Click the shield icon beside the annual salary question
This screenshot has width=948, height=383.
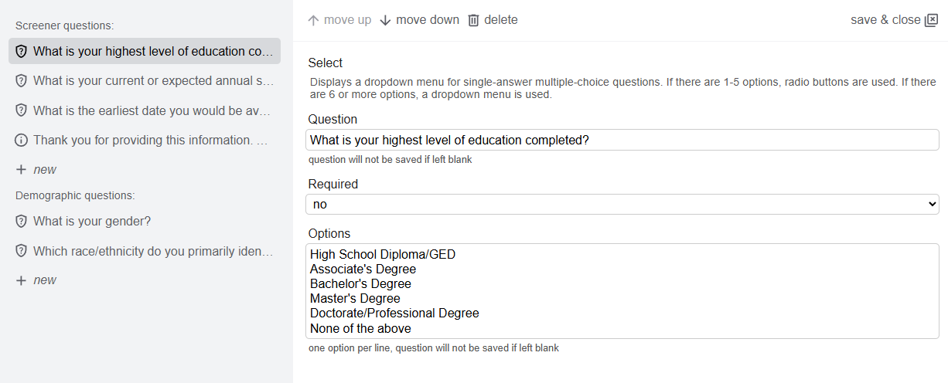pos(22,81)
